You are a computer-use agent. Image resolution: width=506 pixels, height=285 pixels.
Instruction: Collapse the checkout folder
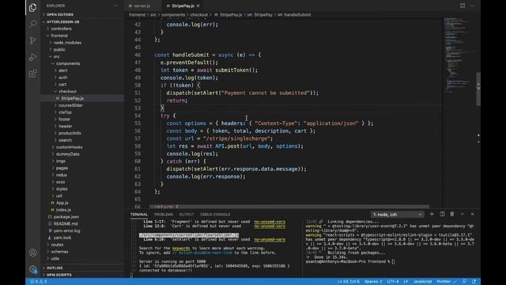point(67,92)
